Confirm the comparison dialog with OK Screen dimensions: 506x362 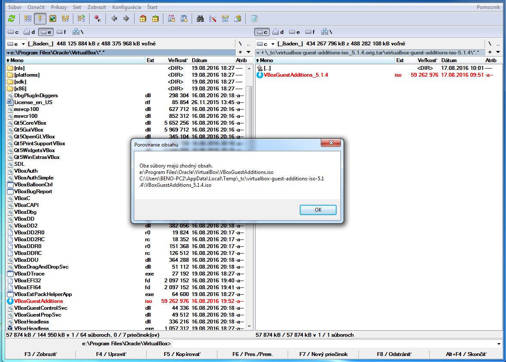pos(318,210)
